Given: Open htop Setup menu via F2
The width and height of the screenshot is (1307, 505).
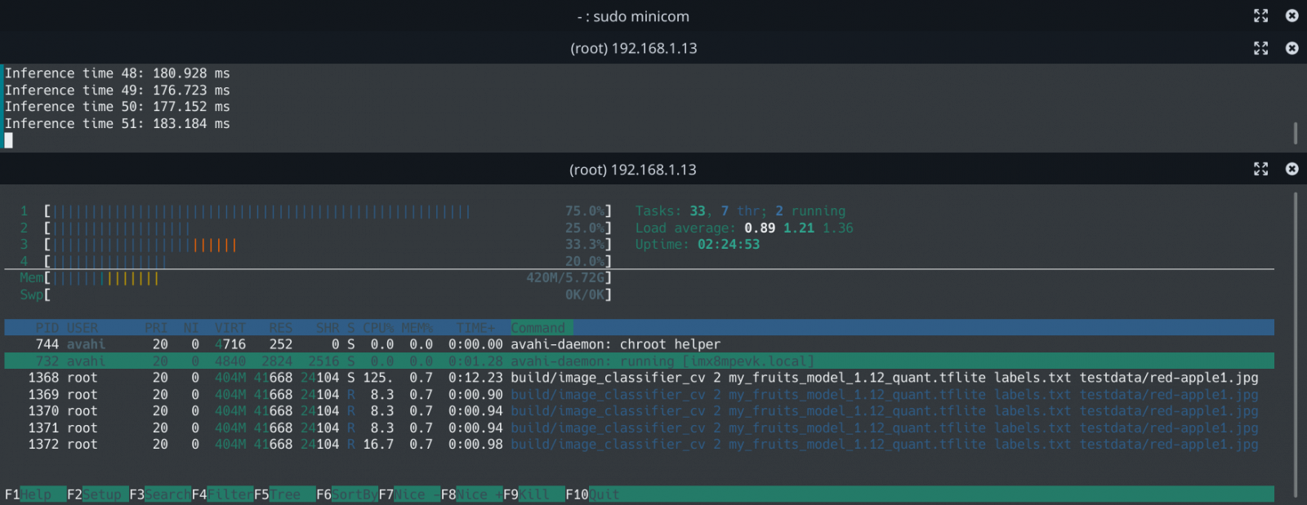Looking at the screenshot, I should (97, 494).
